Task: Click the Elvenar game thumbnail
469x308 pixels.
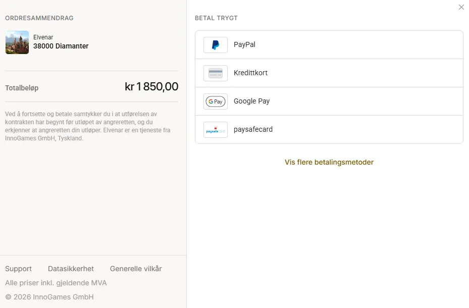Action: tap(17, 42)
